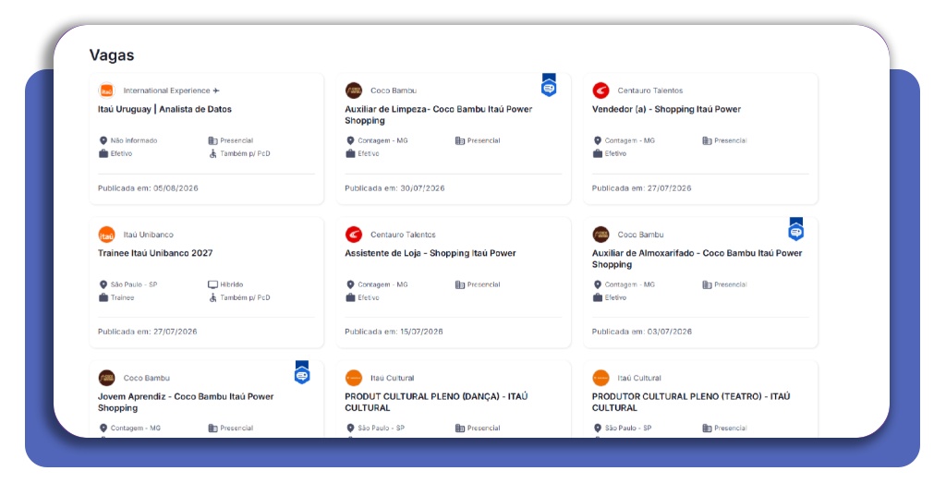946x495 pixels.
Task: Click location pin beside São Paulo on Trainee card
Action: pos(103,284)
